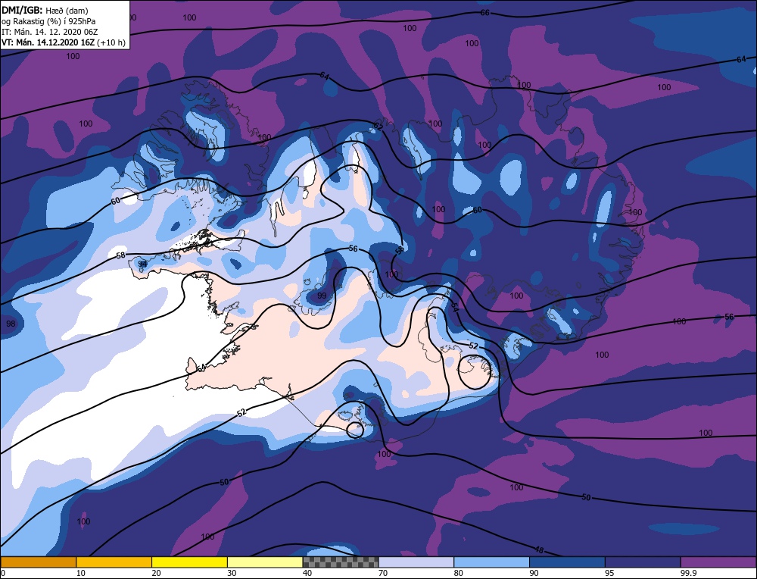Click the pale yellow 30–40 legend swatch

point(265,562)
